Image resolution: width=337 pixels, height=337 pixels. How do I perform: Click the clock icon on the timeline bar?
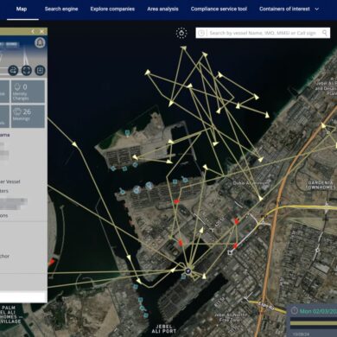pyautogui.click(x=294, y=311)
